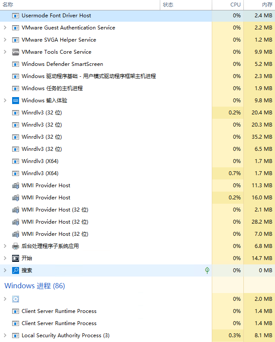
Task: Click the 0.7% CPU value
Action: click(235, 173)
